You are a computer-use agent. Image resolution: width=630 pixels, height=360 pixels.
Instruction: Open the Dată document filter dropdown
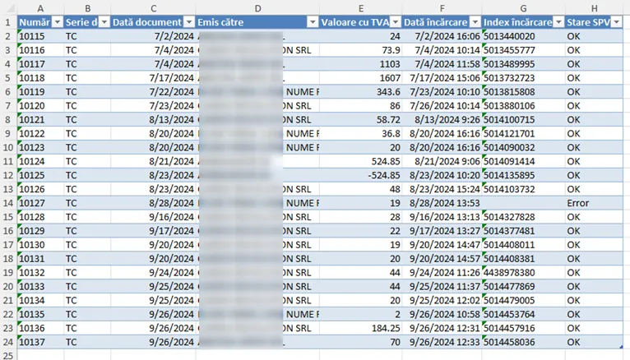pyautogui.click(x=189, y=22)
